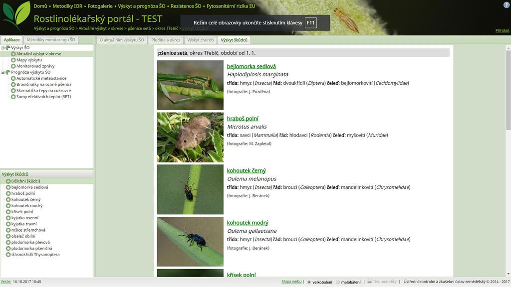Open the kohoutek modrý heading link
This screenshot has width=511, height=287.
(x=248, y=223)
